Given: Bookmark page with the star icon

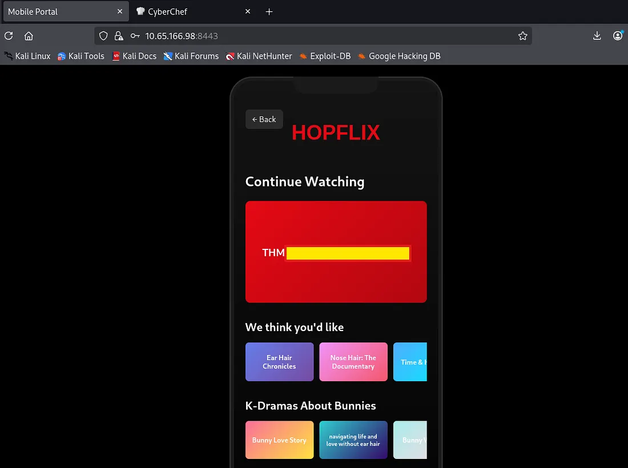Looking at the screenshot, I should [x=522, y=36].
